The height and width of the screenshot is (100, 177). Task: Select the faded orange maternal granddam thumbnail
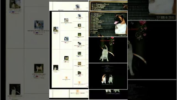[x=66, y=78]
